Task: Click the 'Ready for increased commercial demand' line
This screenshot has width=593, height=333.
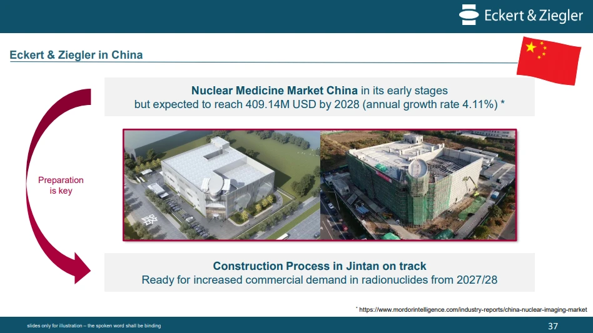Action: tap(320, 280)
